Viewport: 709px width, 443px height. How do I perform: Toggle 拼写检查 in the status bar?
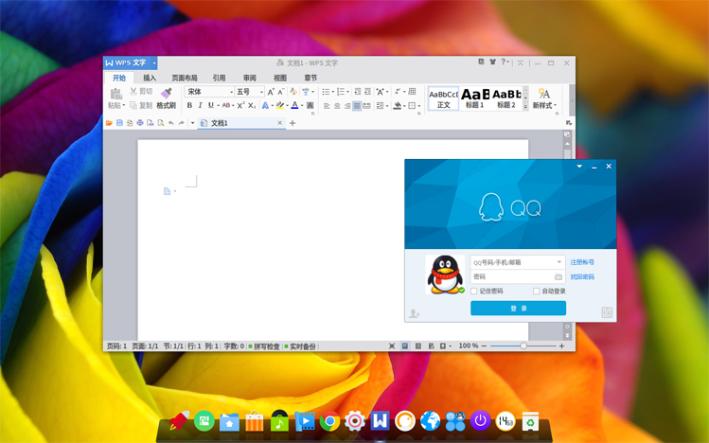(264, 346)
